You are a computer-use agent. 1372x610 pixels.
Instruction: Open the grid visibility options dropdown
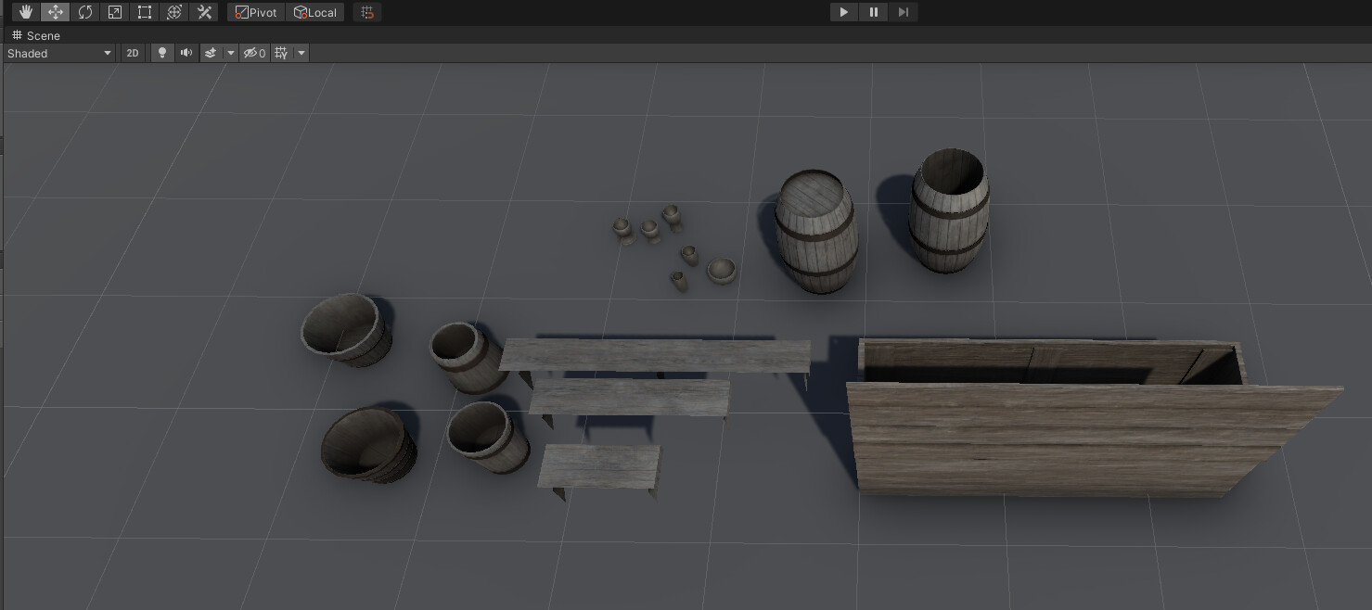(301, 53)
